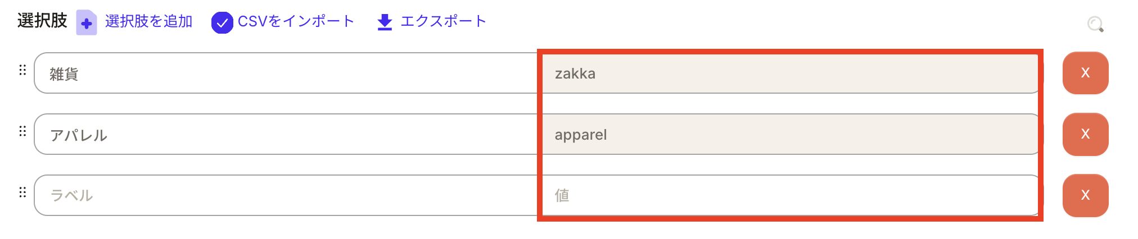
Task: Click the 選択肢 section heading
Action: (x=42, y=21)
